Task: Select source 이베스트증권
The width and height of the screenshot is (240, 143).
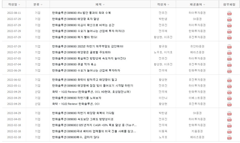Action: point(197,98)
